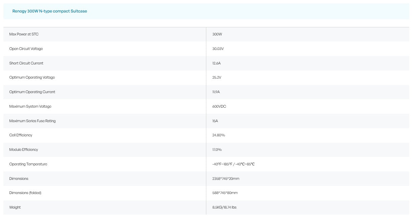
Task: Click the 15A value
Action: (215, 121)
